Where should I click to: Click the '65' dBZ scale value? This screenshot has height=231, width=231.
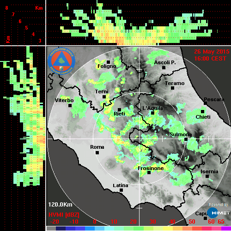pos(221,222)
